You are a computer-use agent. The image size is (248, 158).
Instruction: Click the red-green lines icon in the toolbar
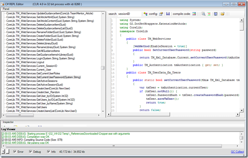click(209, 14)
